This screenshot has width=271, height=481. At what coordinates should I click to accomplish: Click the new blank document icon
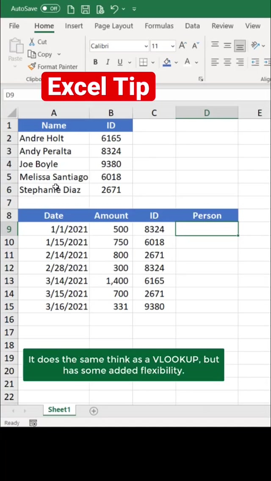71,9
